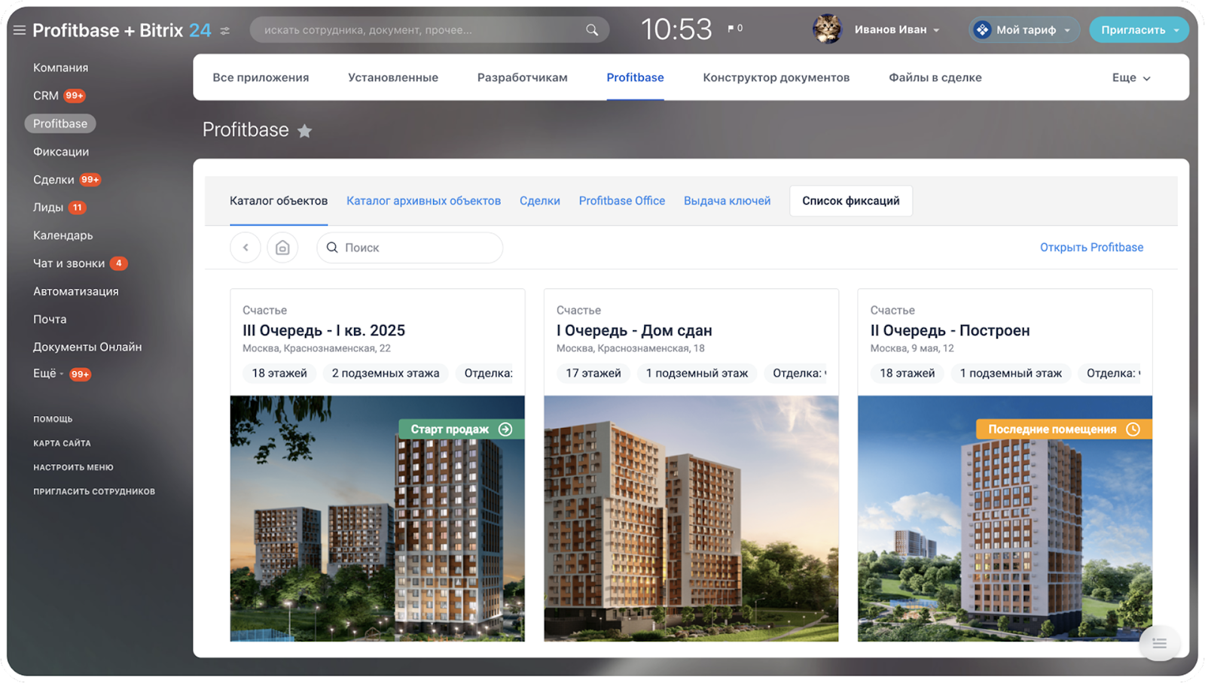Viewport: 1205px width, 683px height.
Task: Open the 'Установленные' tab
Action: [x=393, y=77]
